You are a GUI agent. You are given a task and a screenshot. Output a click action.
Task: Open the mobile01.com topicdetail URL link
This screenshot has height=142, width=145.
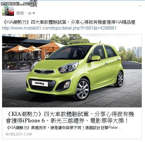(x=59, y=28)
